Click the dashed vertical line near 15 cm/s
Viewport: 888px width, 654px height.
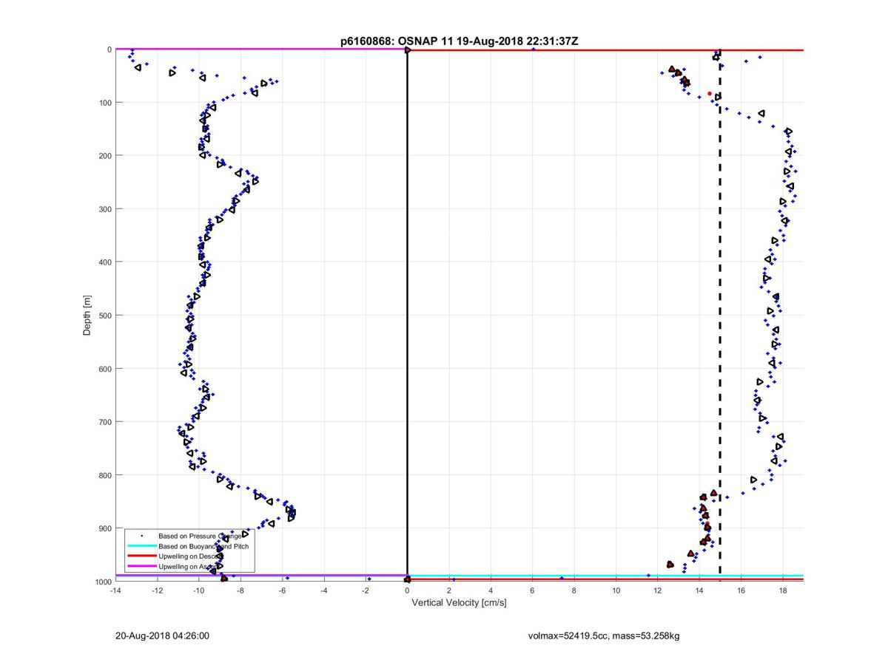click(x=720, y=316)
